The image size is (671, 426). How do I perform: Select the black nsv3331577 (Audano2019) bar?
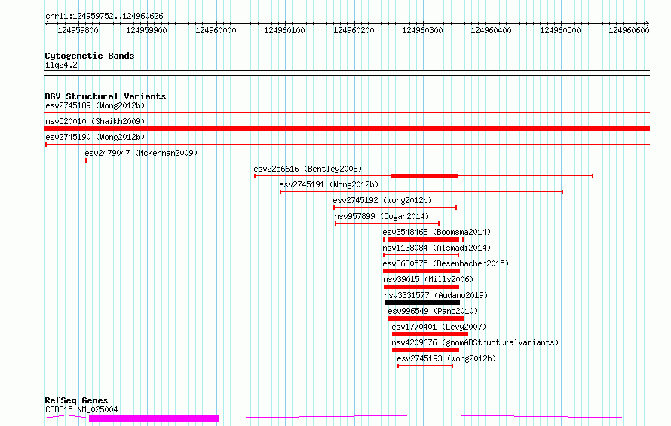point(422,303)
